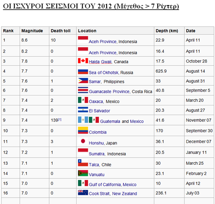
Task: Select the Japan flag next to Honshu
Action: pyautogui.click(x=83, y=141)
